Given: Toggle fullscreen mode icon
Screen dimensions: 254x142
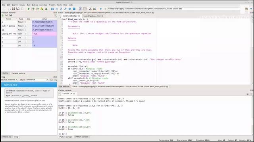Looking at the screenshot, I should click(x=85, y=9).
